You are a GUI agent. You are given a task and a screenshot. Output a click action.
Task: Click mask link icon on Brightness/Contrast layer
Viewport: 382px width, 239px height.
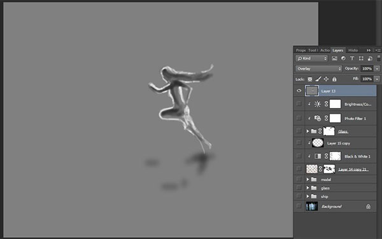326,104
